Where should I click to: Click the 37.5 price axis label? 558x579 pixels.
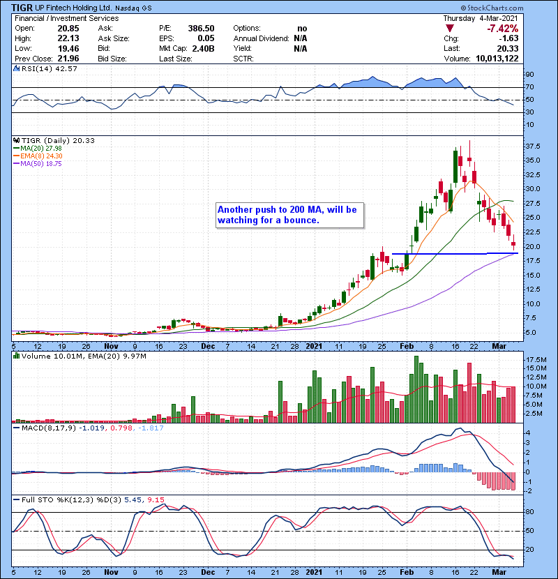click(x=533, y=146)
